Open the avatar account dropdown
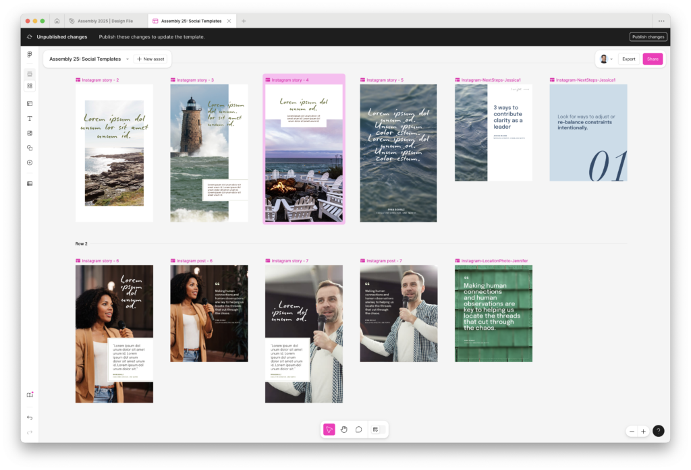691x470 pixels. coord(605,59)
